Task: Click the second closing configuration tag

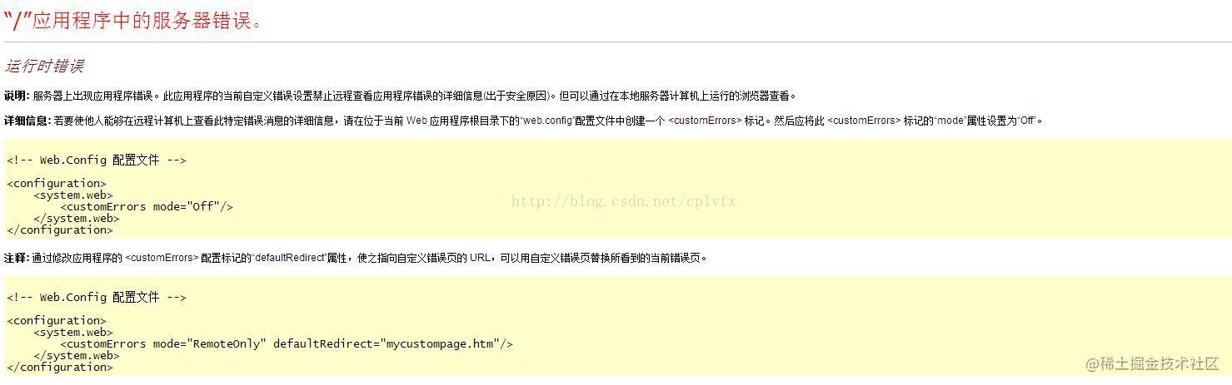Action: tap(60, 368)
